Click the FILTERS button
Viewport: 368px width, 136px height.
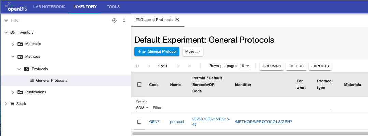coord(296,66)
